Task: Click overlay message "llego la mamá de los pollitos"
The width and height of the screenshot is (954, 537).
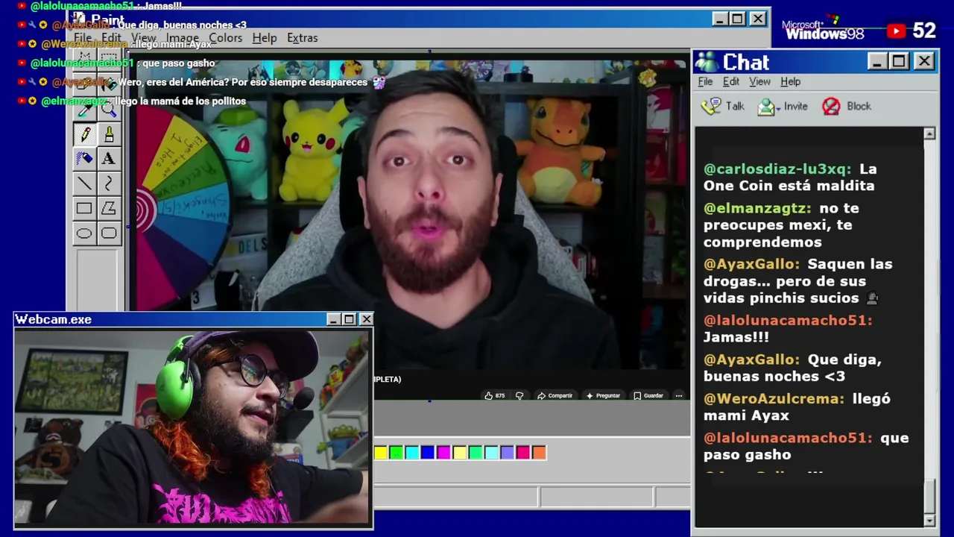Action: point(180,101)
